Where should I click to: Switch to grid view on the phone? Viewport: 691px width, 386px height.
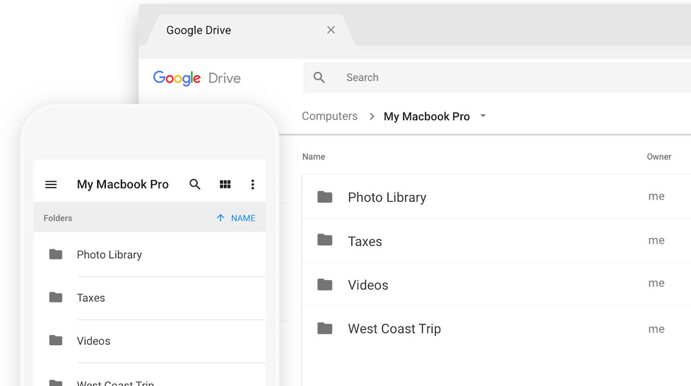225,184
